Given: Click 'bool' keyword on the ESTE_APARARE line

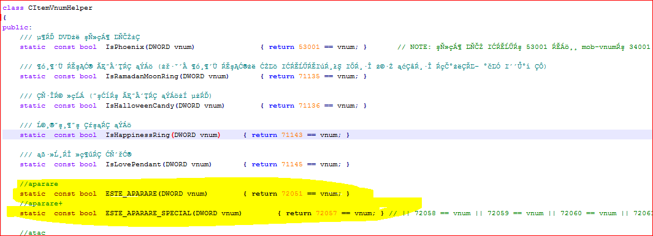Looking at the screenshot, I should [88, 194].
